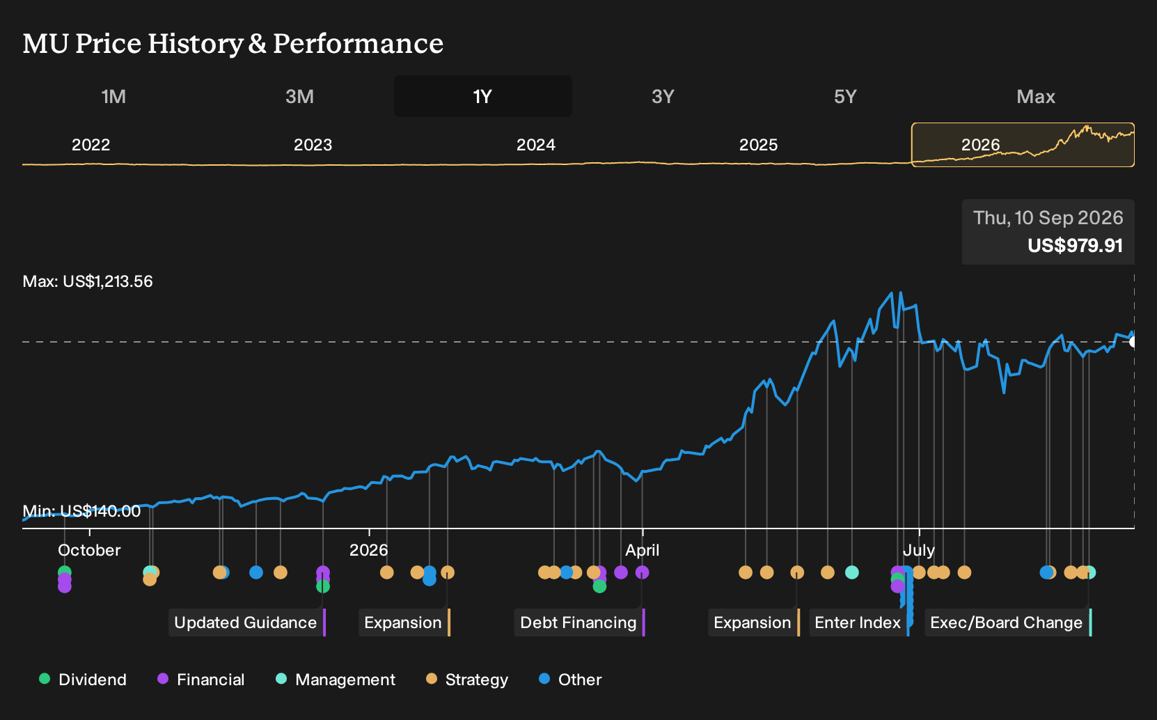Select the 1M time range tab

pyautogui.click(x=113, y=96)
